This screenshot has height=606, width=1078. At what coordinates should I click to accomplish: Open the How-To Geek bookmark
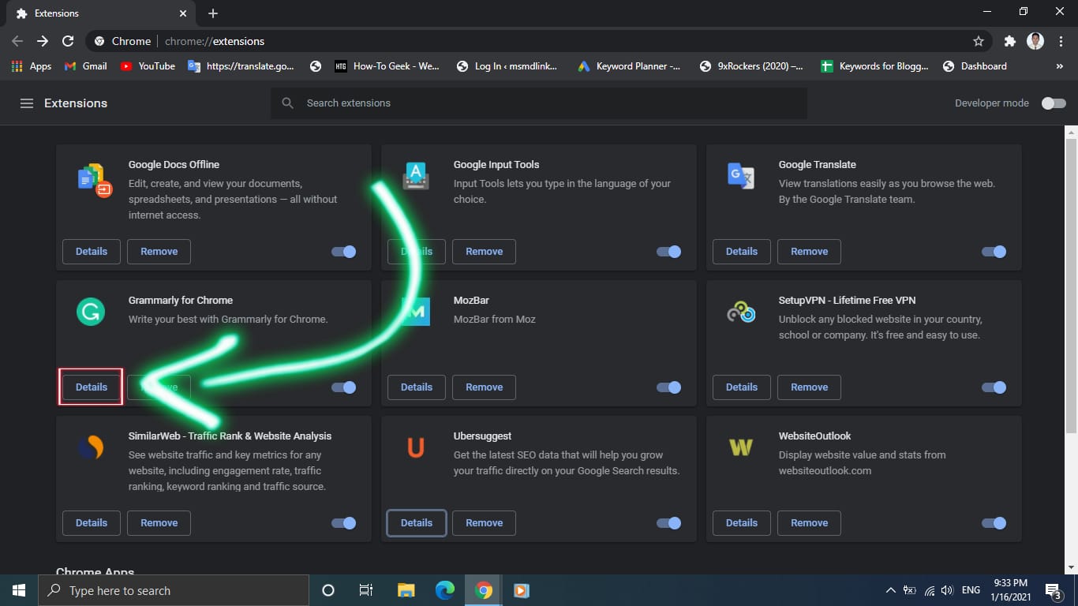387,66
